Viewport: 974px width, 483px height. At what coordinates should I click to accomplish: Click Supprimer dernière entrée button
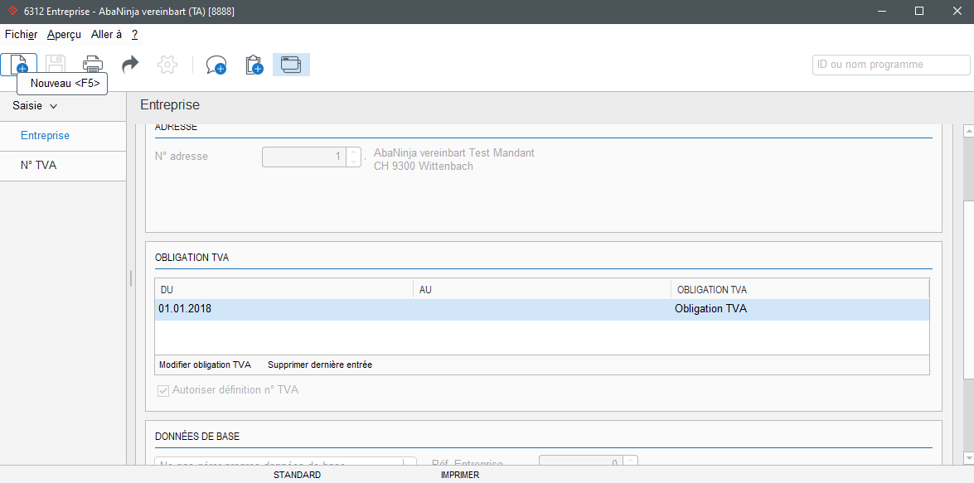point(320,365)
